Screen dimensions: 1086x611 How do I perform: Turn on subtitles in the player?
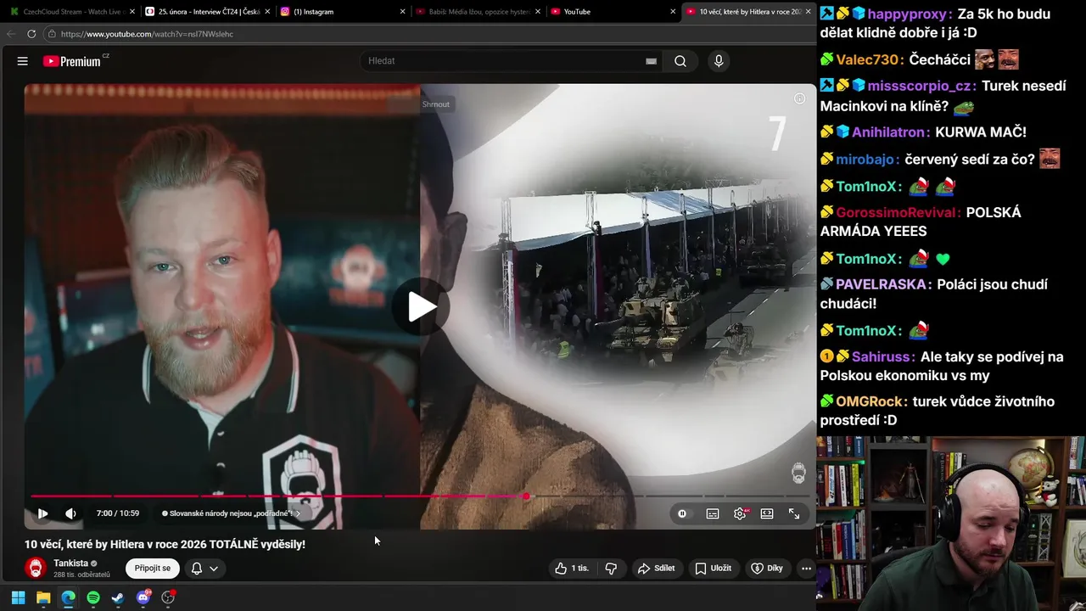pyautogui.click(x=713, y=513)
